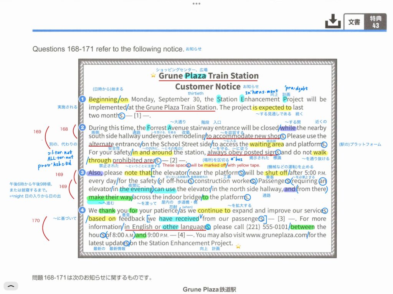Collapse the panel with the bottom-left chevron
The width and height of the screenshot is (393, 294).
point(11,286)
